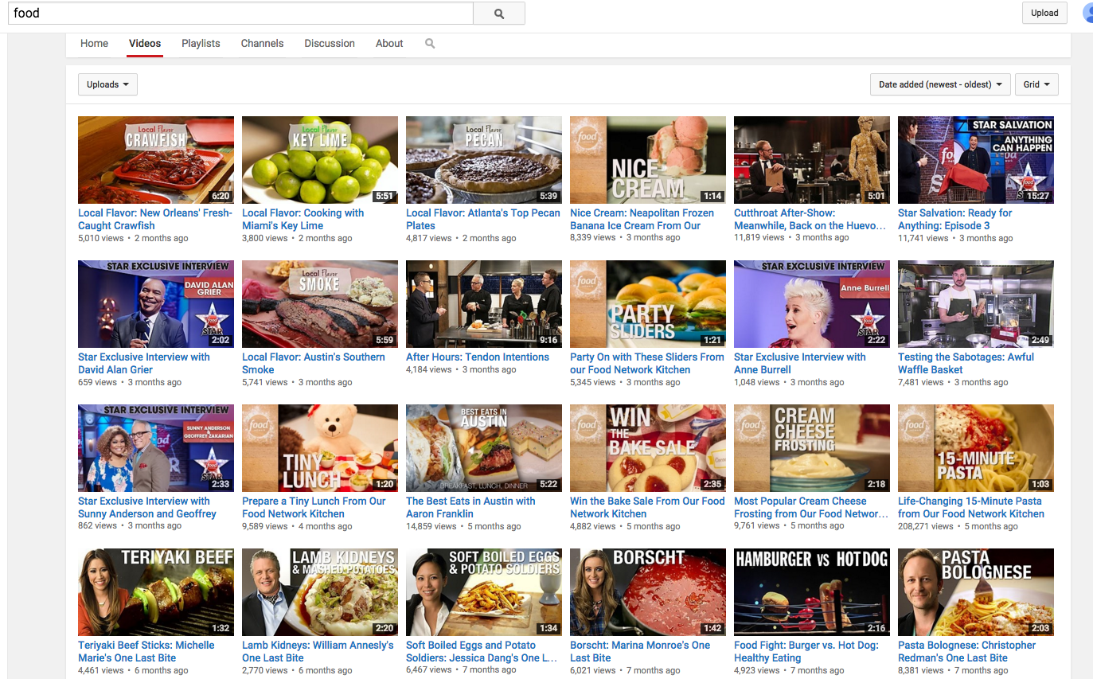The width and height of the screenshot is (1093, 679).
Task: Open link Star Salvation: Ready for Anything
Action: click(954, 220)
